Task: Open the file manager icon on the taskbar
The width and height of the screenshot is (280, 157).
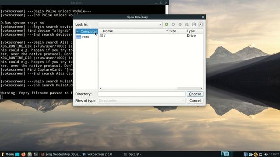Action: click(x=30, y=154)
